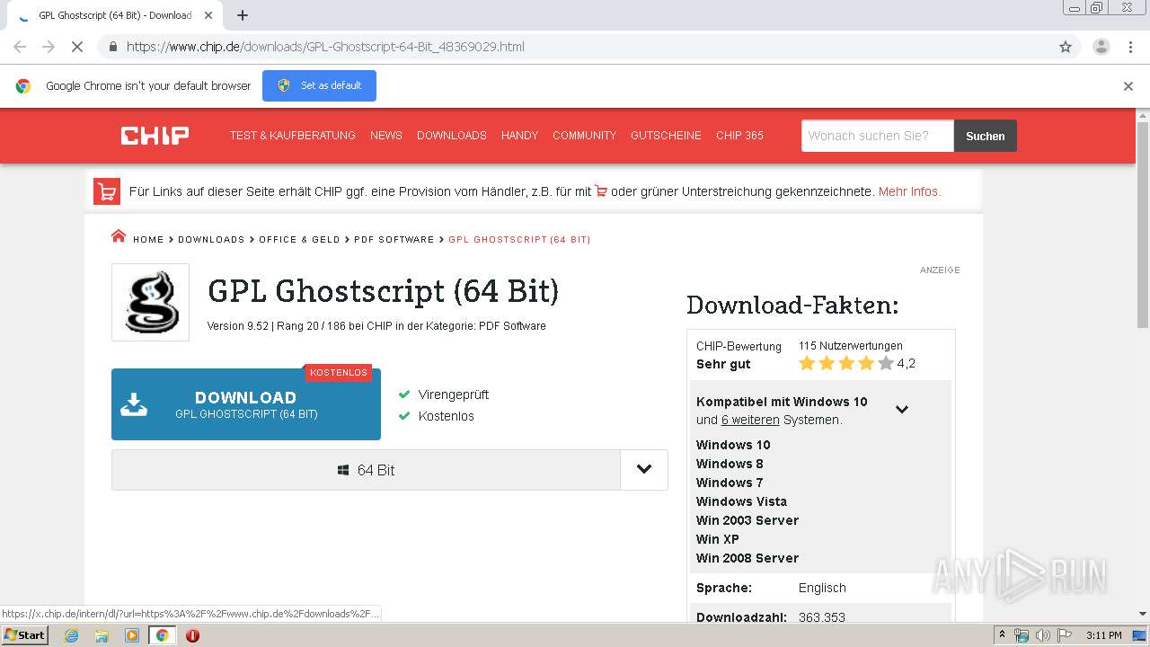Click the network tray icon

tap(1022, 635)
